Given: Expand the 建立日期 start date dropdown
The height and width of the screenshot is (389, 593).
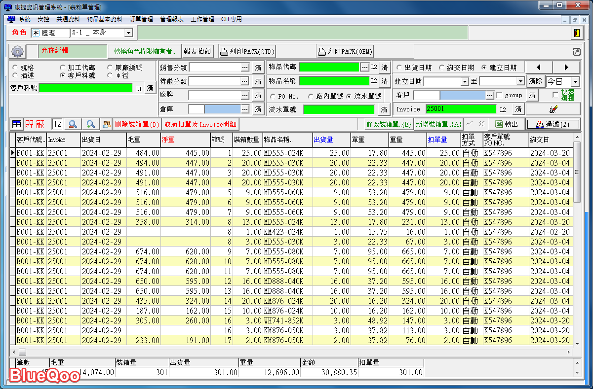Looking at the screenshot, I should click(x=465, y=81).
